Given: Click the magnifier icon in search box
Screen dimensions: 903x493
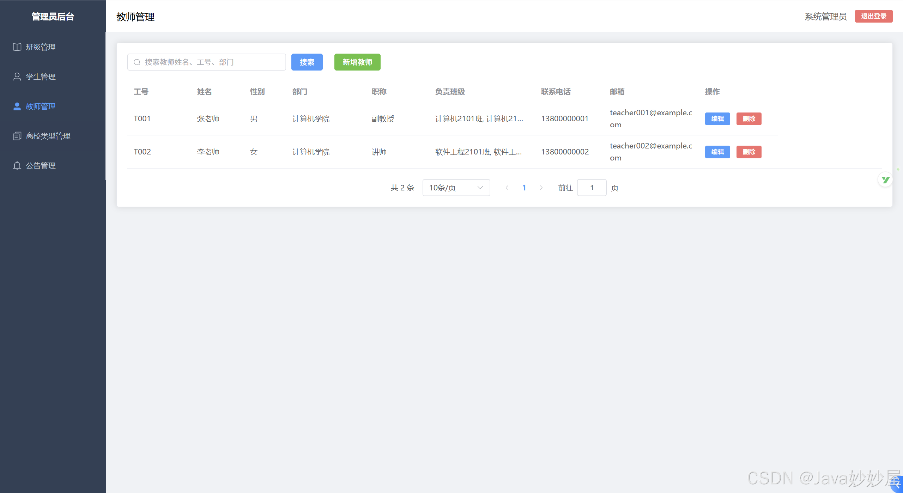Looking at the screenshot, I should [x=137, y=62].
